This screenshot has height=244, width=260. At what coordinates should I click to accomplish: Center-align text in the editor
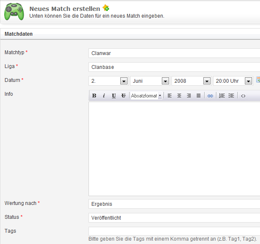coord(179,96)
